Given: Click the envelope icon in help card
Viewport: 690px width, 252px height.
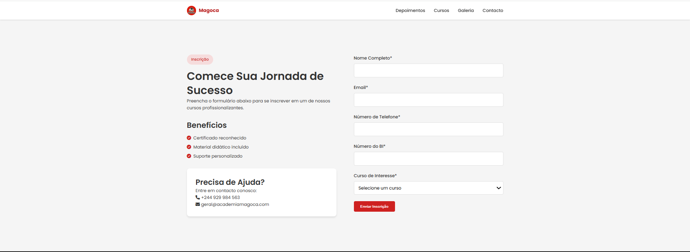Looking at the screenshot, I should [198, 204].
